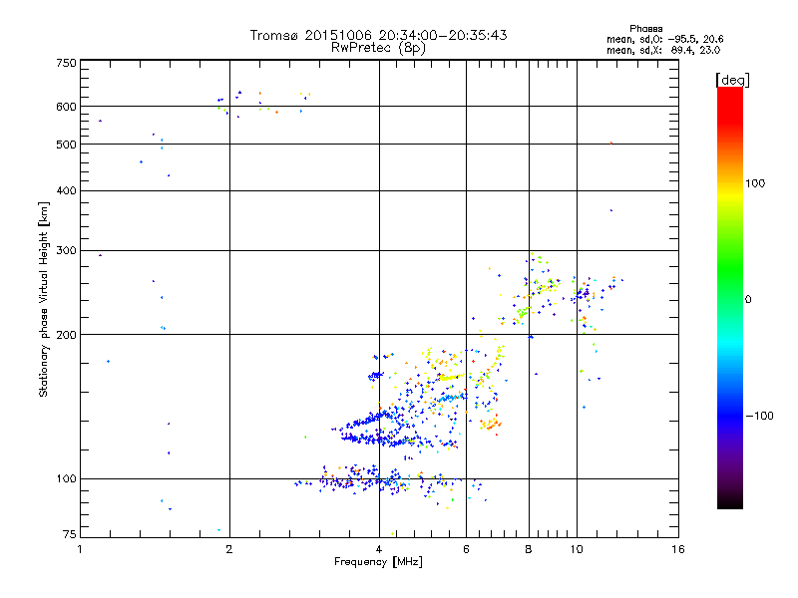Screen dimensions: 798x598
Task: Click the colorbar '100' tick label
Action: [755, 183]
